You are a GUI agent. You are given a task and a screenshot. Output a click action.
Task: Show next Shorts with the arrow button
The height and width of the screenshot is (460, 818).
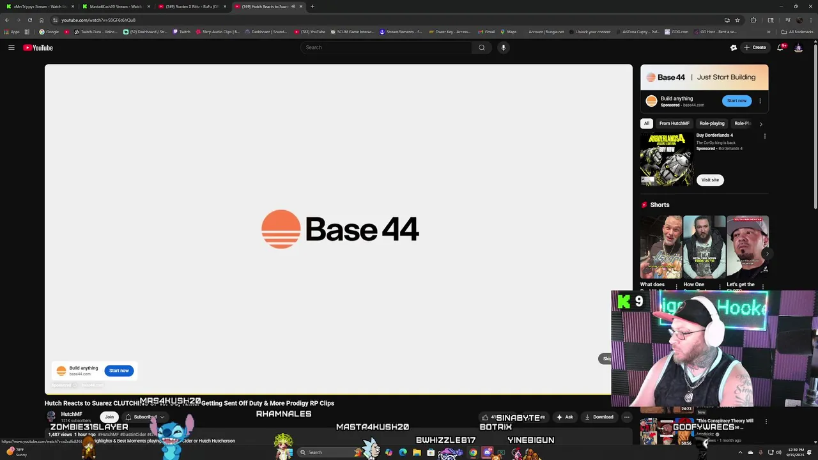[x=767, y=254]
